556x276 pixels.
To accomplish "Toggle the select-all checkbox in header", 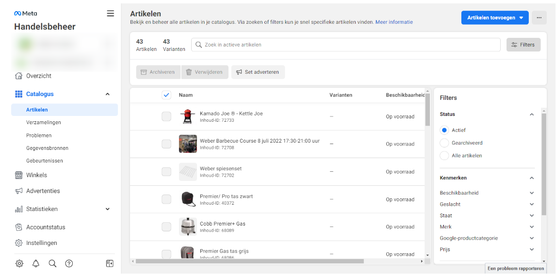I will point(166,95).
